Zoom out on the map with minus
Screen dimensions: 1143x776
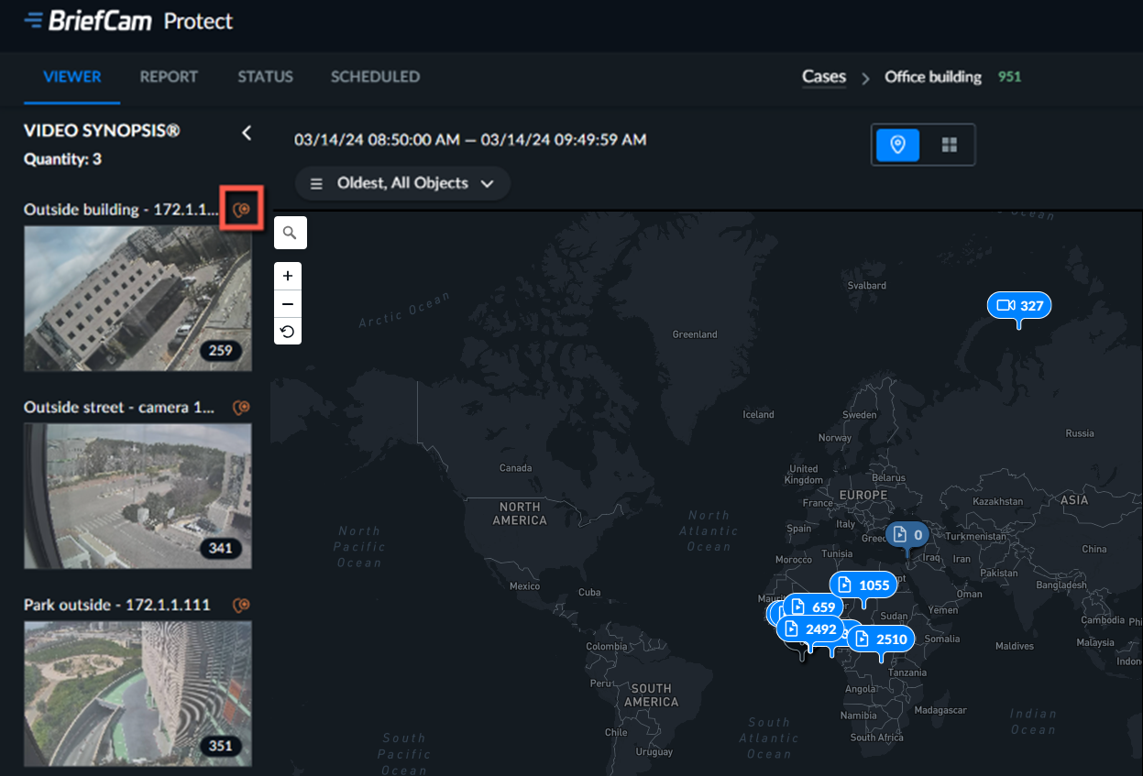pos(288,304)
